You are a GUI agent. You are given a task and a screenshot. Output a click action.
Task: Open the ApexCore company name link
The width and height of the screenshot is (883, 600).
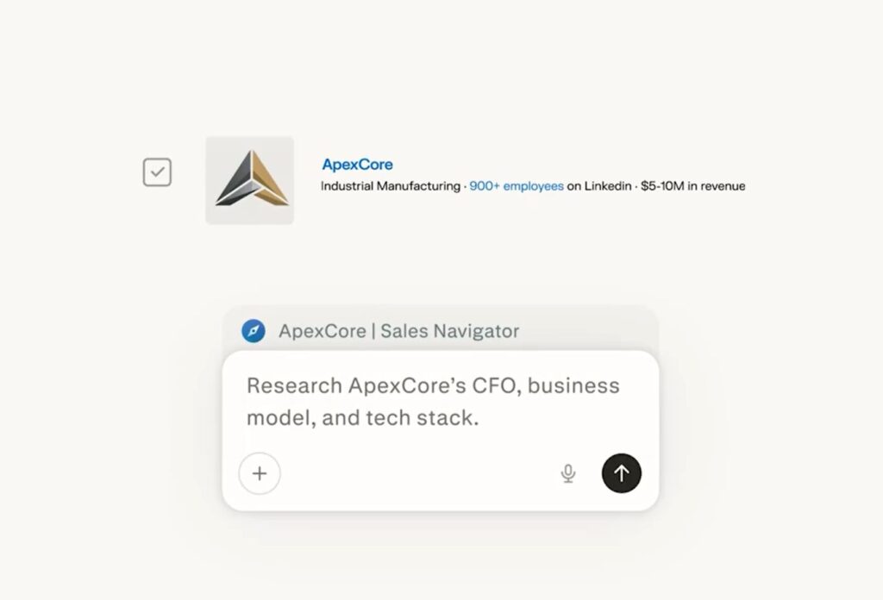[357, 165]
